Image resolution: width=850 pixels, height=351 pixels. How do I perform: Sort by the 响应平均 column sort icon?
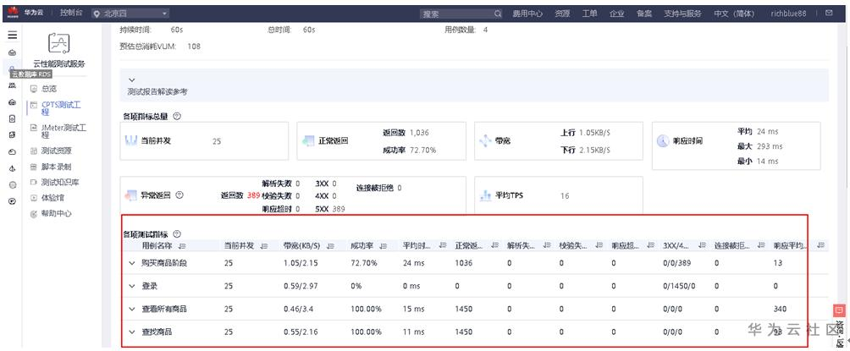(820, 246)
